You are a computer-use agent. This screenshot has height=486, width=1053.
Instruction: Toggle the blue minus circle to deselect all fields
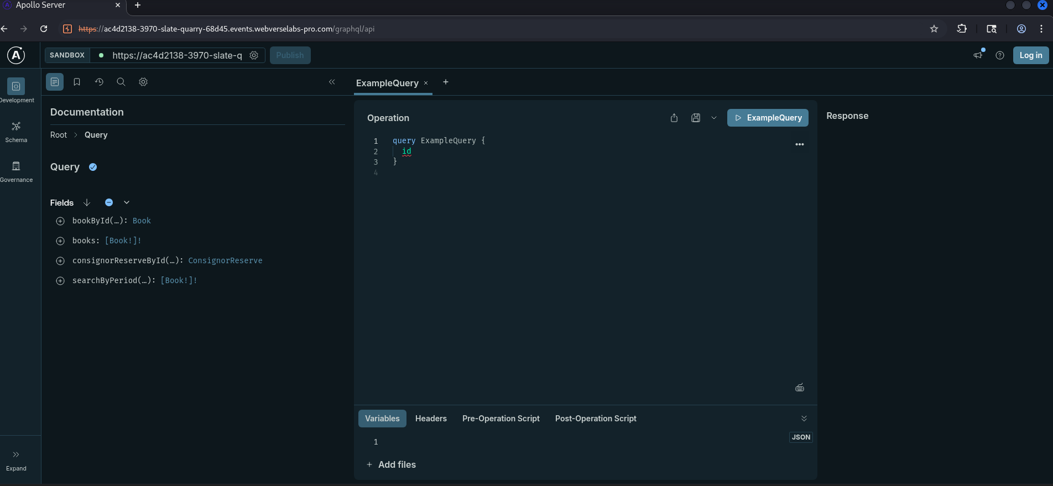[x=109, y=202]
